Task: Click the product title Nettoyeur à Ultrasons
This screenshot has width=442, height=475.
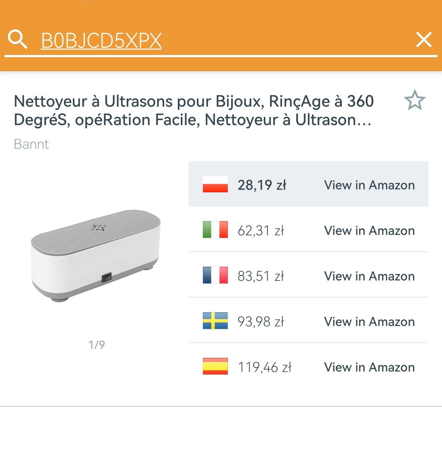Action: coord(194,110)
